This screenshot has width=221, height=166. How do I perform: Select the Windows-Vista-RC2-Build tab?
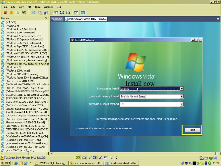pyautogui.click(x=86, y=19)
